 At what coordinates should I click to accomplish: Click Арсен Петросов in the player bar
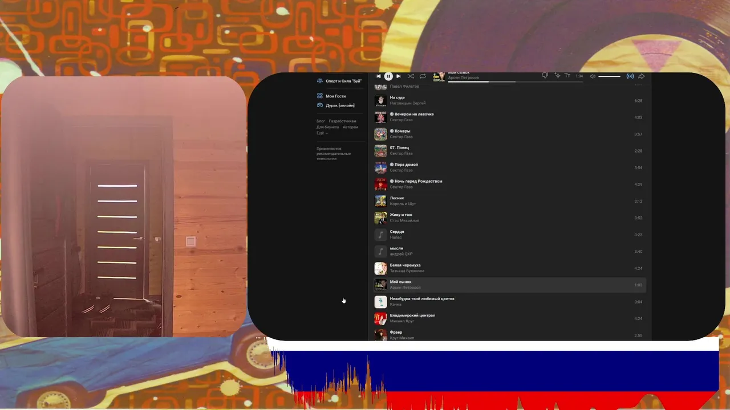tap(464, 78)
